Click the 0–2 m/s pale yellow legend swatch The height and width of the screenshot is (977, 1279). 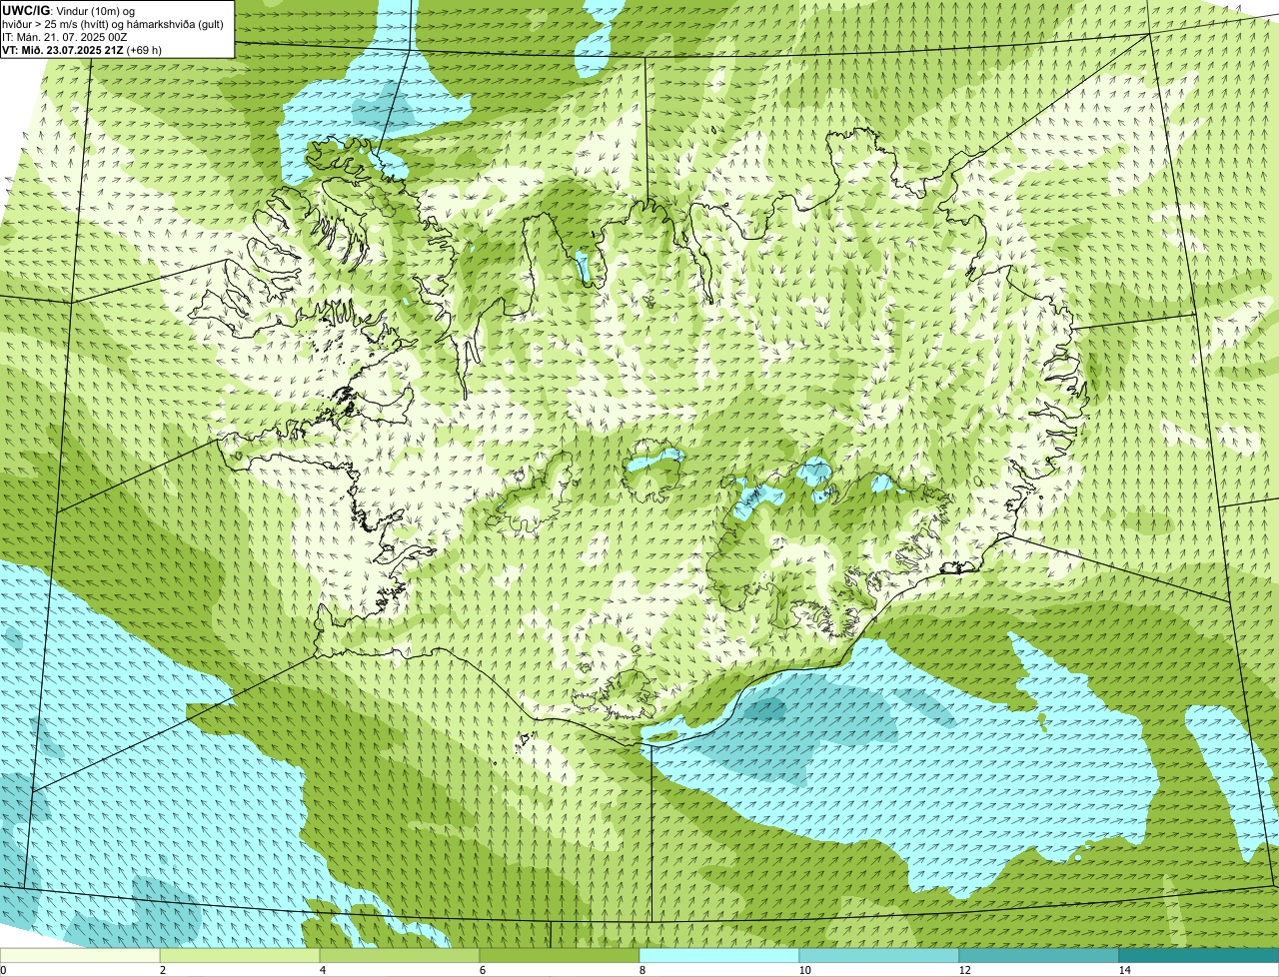(80, 955)
